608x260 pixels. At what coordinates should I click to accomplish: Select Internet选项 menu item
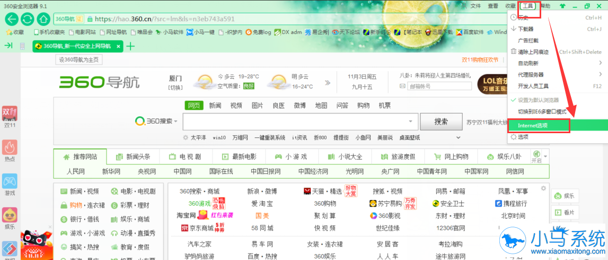click(558, 125)
